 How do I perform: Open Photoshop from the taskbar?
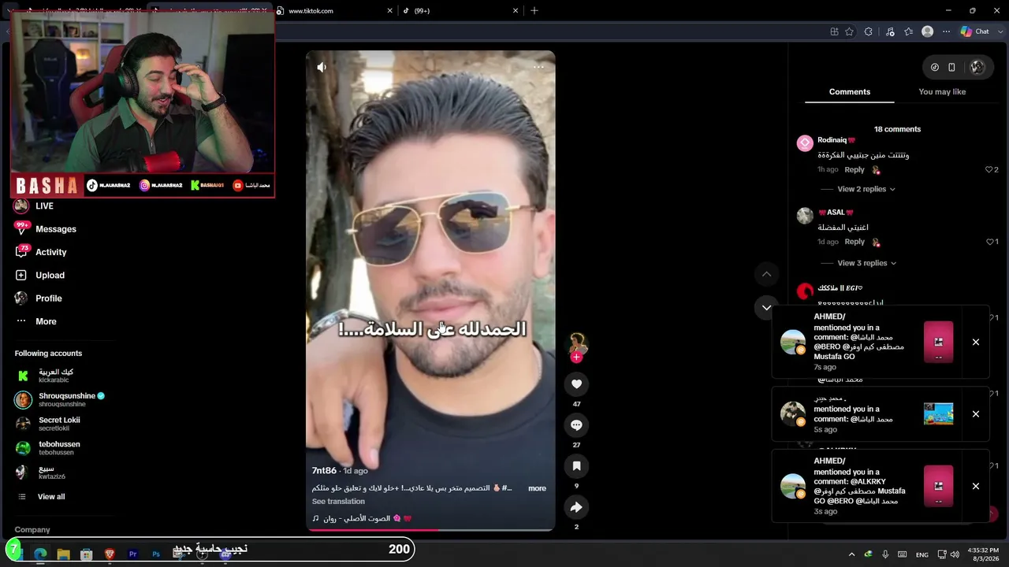tap(156, 554)
